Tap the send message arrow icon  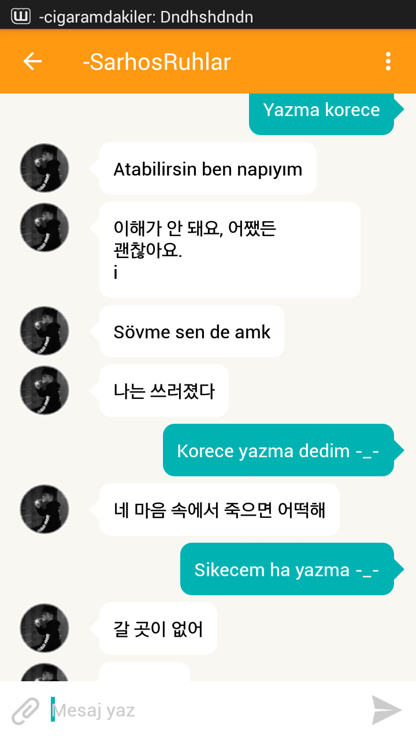[387, 710]
